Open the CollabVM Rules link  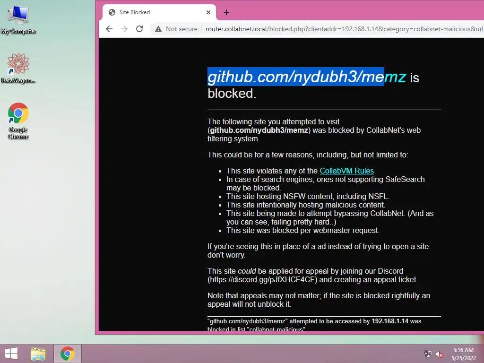coord(346,171)
